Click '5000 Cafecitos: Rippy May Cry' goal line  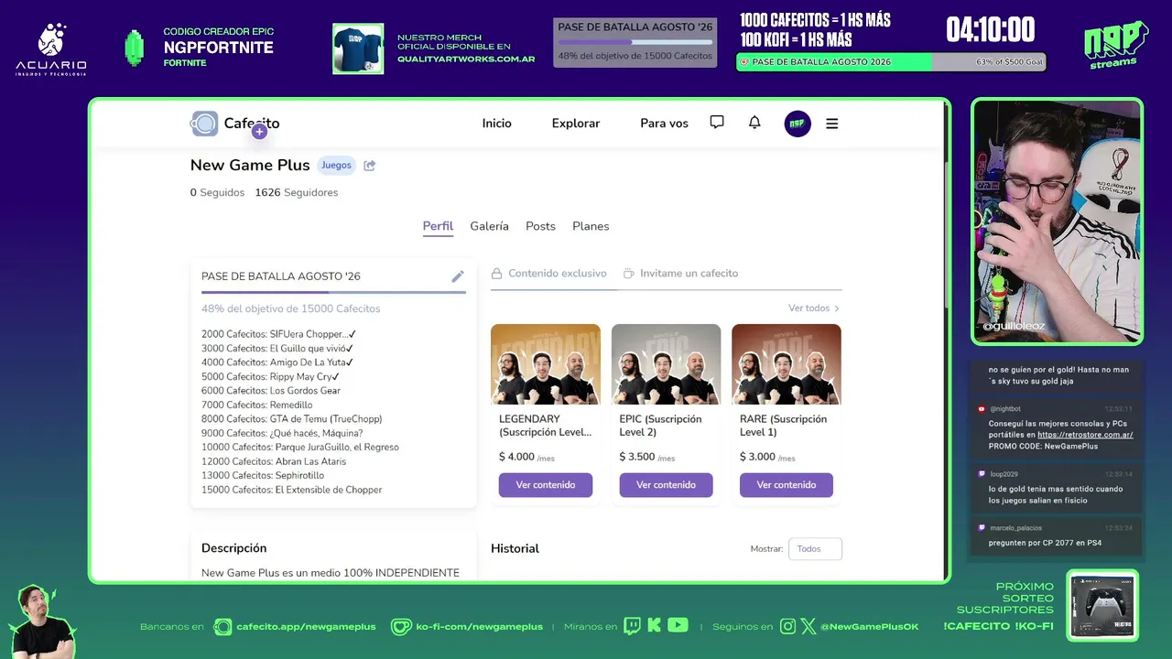pos(271,377)
